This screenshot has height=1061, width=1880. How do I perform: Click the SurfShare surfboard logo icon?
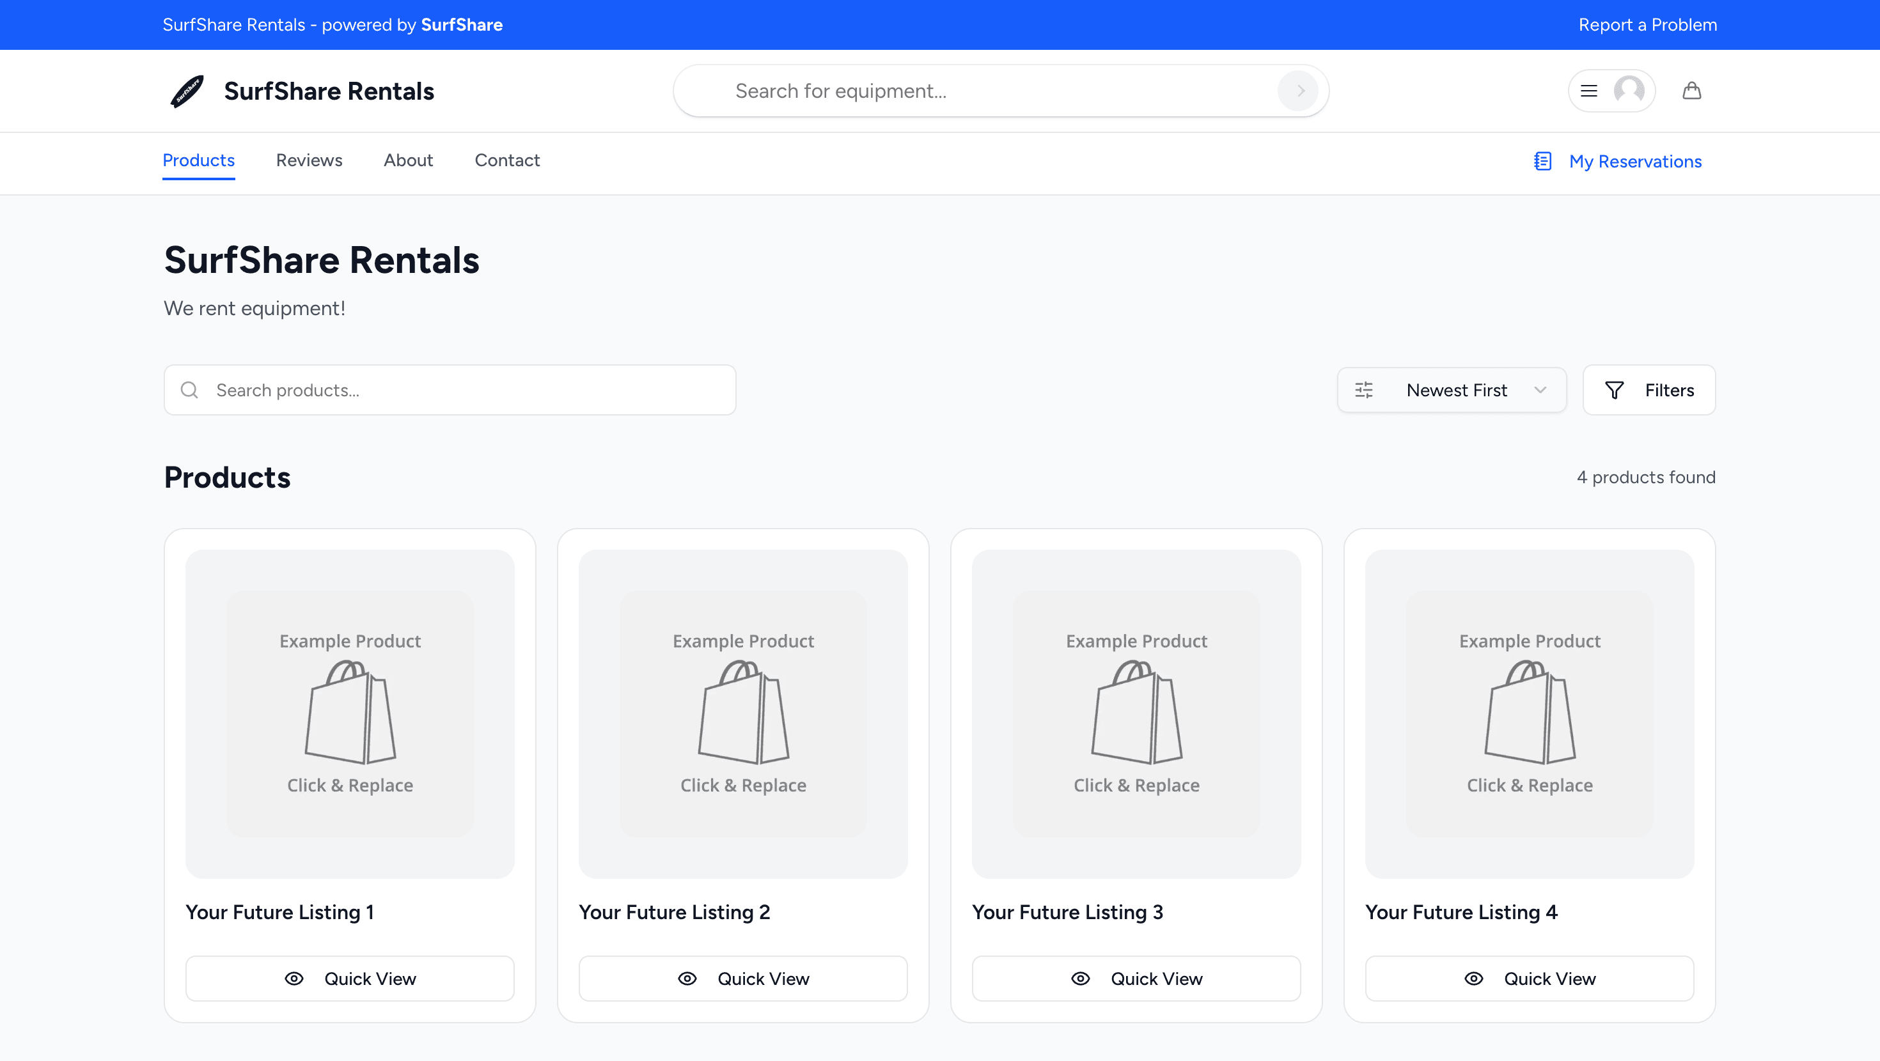point(187,91)
